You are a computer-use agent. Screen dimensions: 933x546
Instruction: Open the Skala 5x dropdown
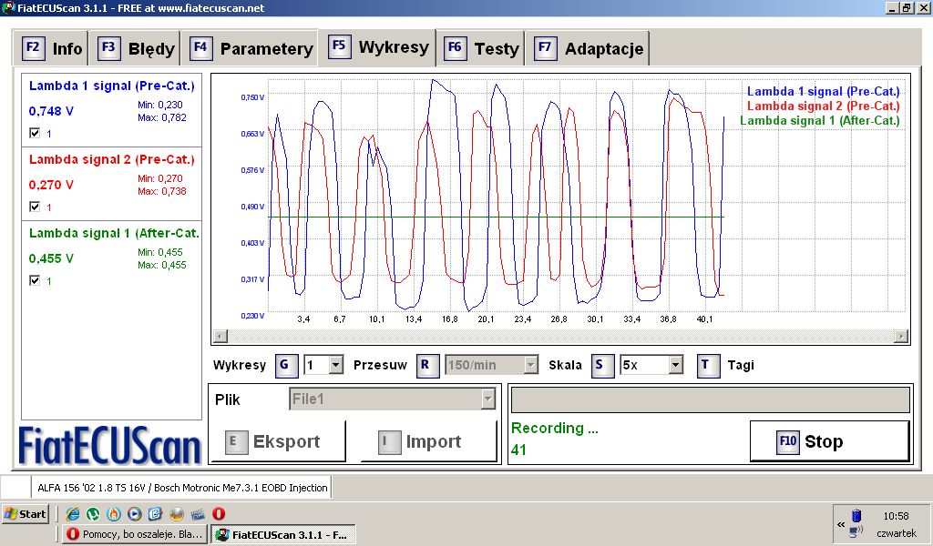pos(675,365)
